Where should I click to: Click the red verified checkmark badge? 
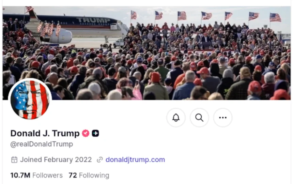pyautogui.click(x=86, y=133)
